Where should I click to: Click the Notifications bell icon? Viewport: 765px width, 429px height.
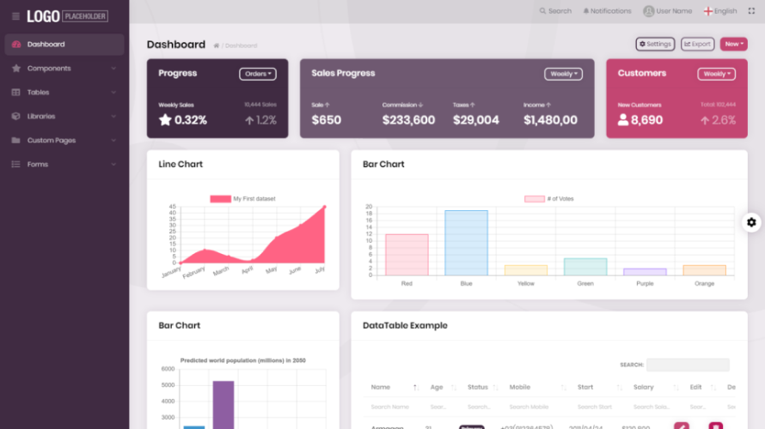[x=586, y=10]
